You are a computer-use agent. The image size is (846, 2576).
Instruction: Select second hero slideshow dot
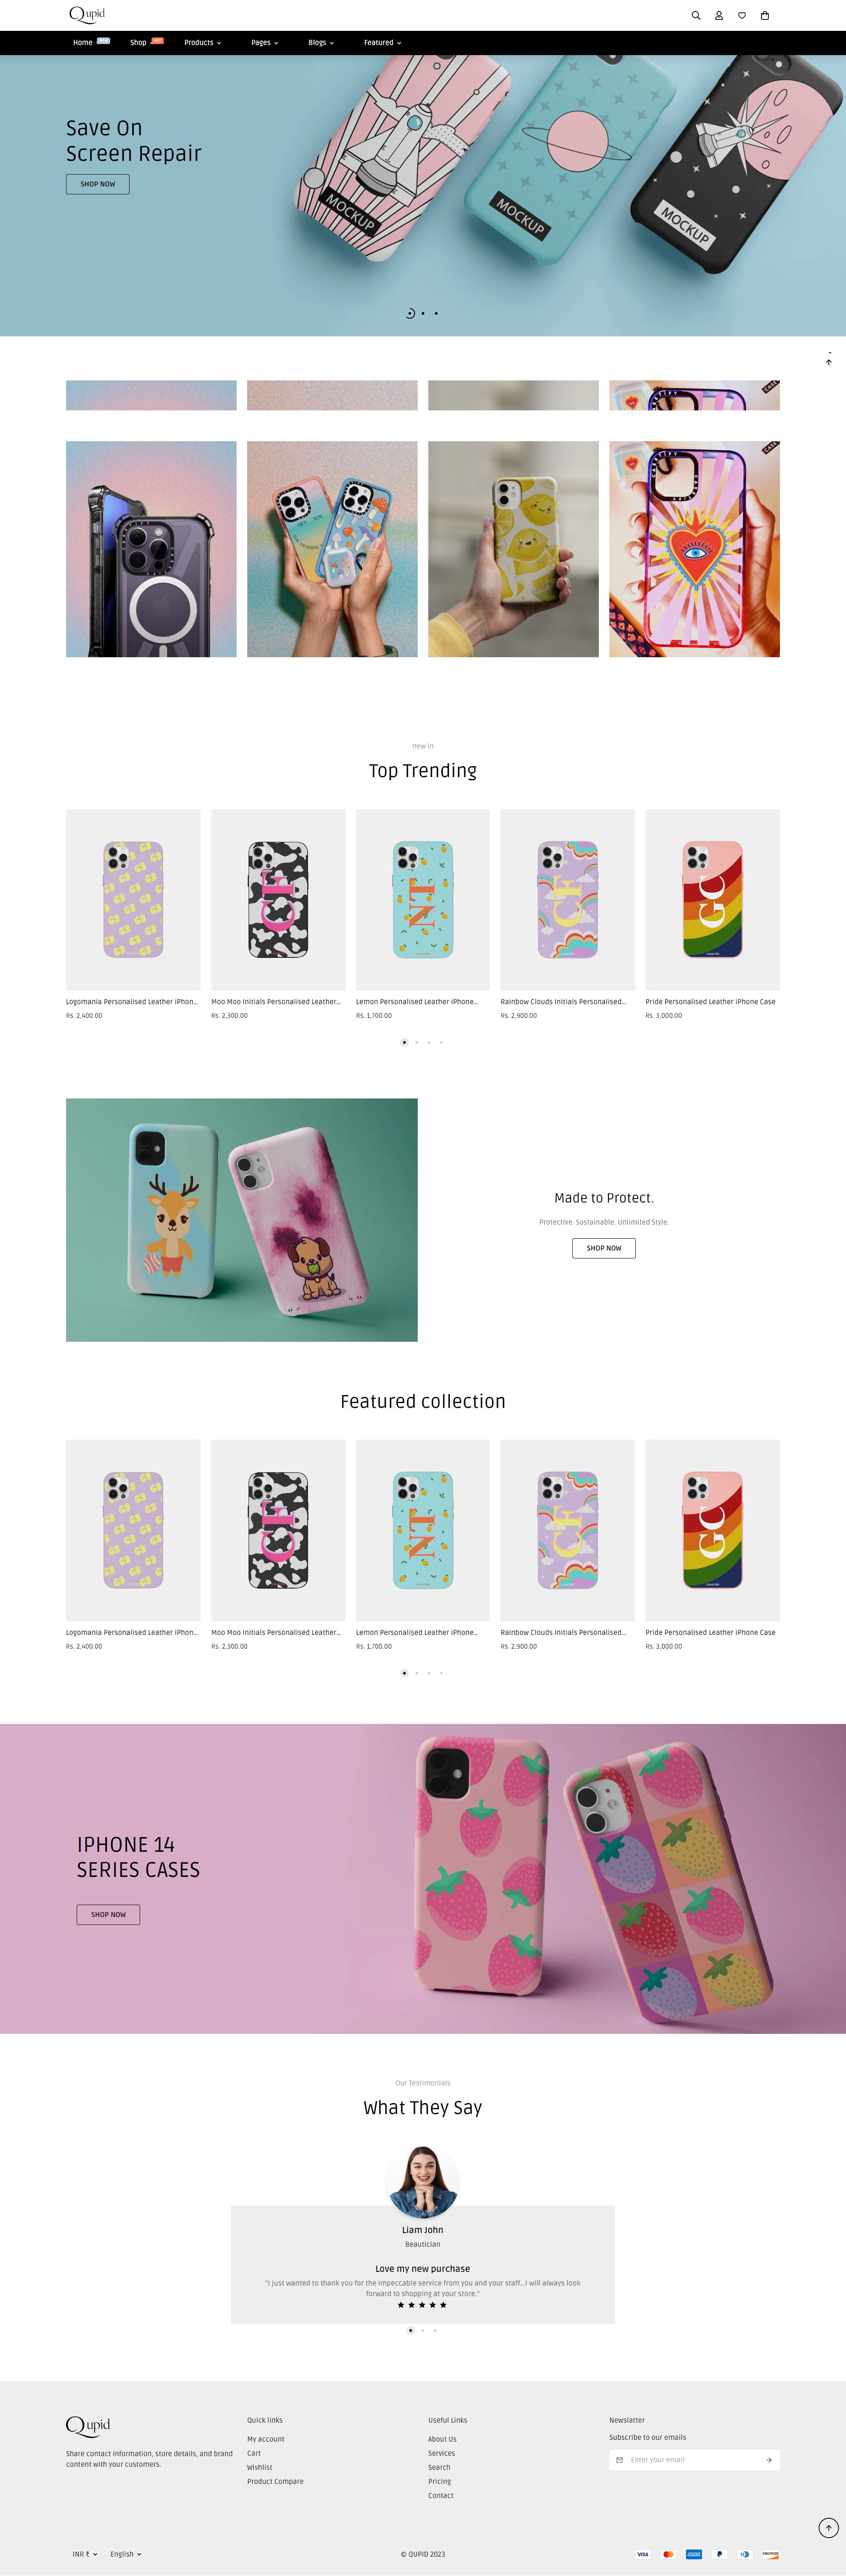click(x=423, y=313)
